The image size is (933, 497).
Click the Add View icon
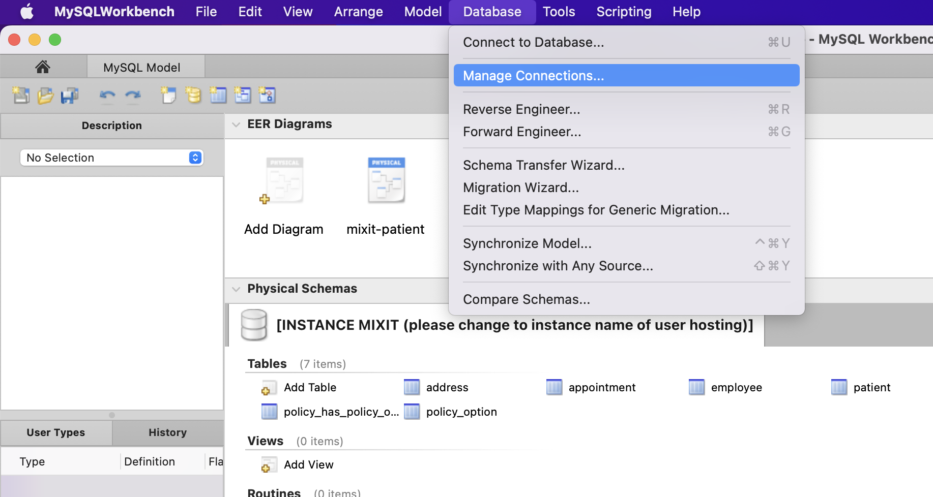click(269, 464)
